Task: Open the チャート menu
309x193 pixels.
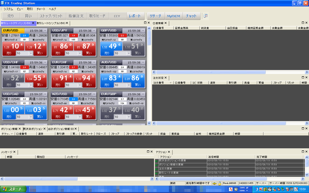Action: click(x=41, y=9)
